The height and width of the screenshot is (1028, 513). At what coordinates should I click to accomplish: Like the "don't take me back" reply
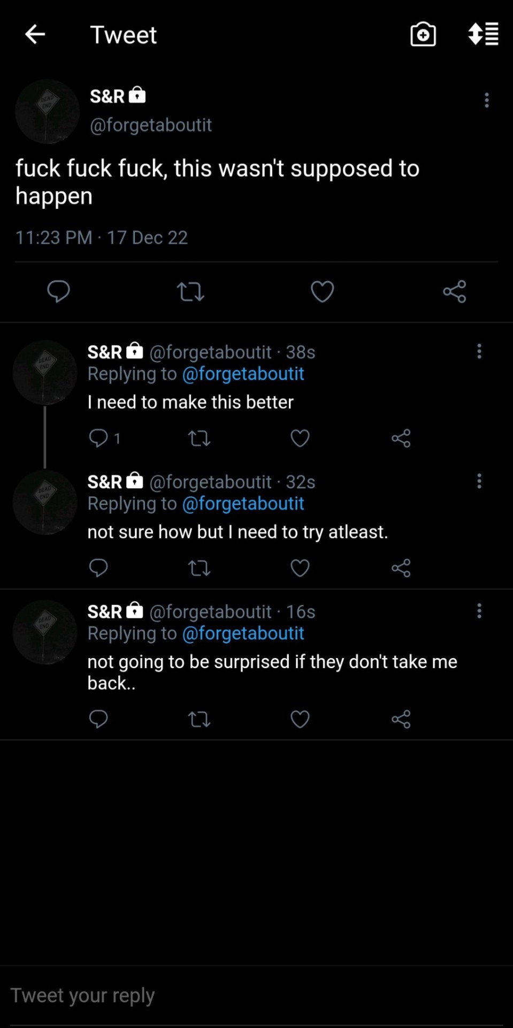[300, 719]
